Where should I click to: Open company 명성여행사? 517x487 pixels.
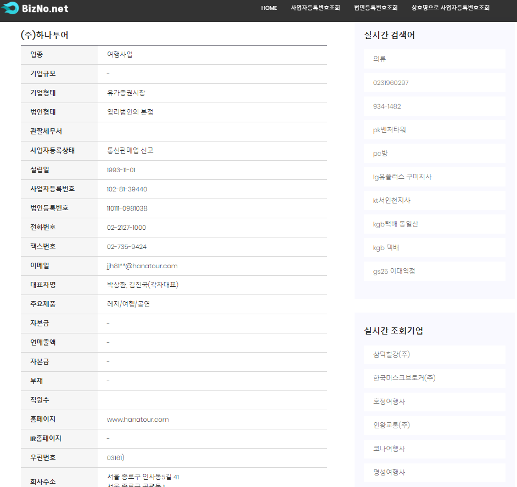point(435,473)
